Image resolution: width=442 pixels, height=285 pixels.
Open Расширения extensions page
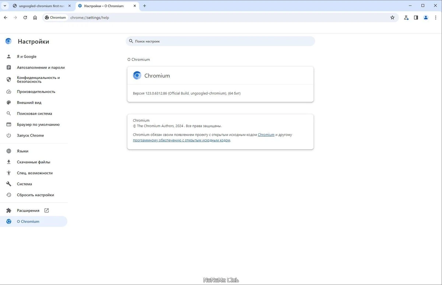point(34,211)
